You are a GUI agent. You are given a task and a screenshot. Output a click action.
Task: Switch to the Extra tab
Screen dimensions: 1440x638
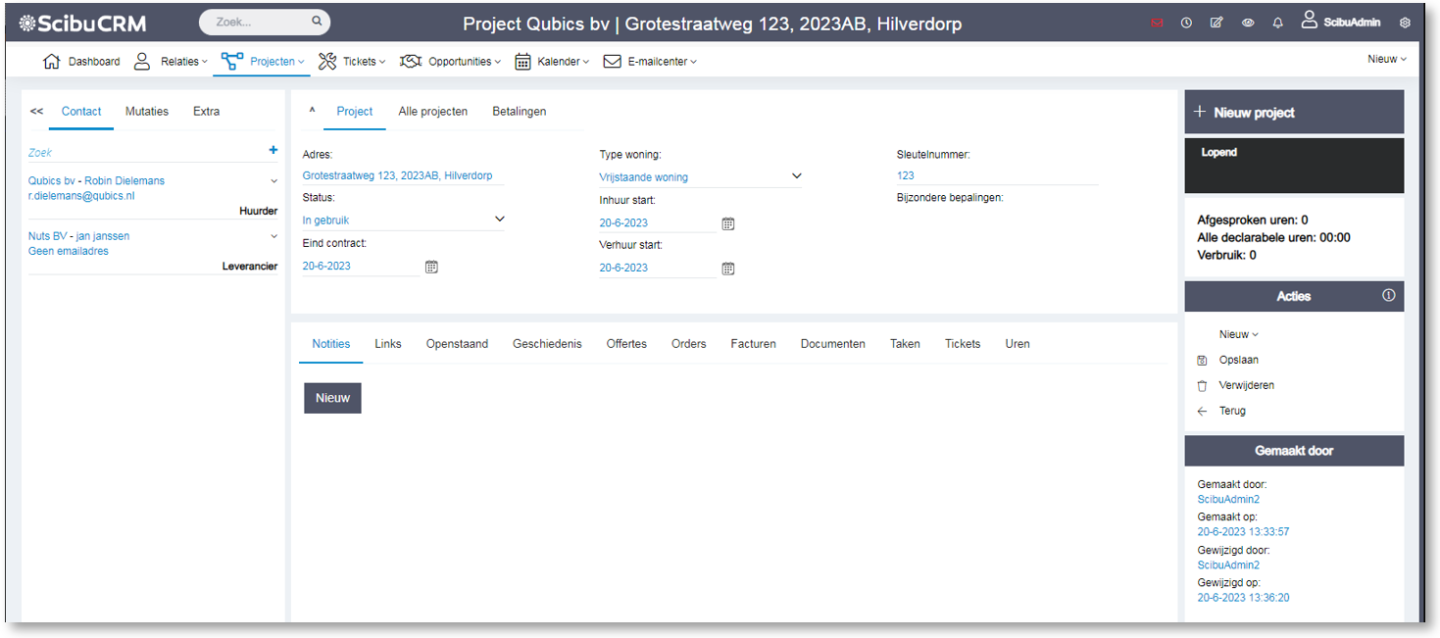point(207,112)
